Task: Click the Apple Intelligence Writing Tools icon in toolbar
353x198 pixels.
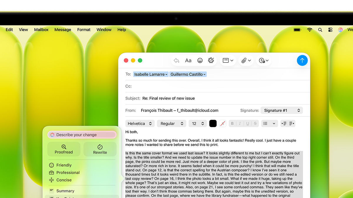Action: pyautogui.click(x=211, y=60)
